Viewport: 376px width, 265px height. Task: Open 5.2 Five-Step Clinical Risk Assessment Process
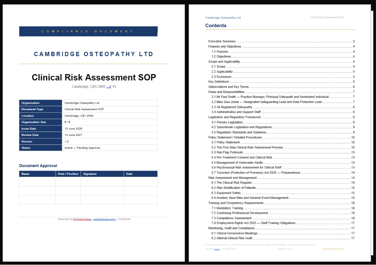(283, 147)
